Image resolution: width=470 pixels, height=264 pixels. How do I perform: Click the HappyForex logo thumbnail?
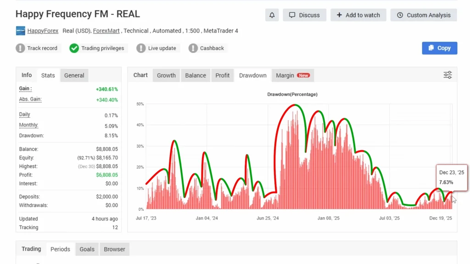[x=20, y=31]
